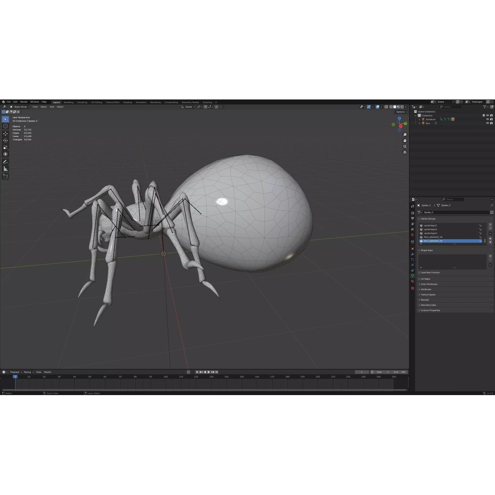Screen dimensions: 495x495
Task: Click the pan view hand icon
Action: (x=405, y=141)
